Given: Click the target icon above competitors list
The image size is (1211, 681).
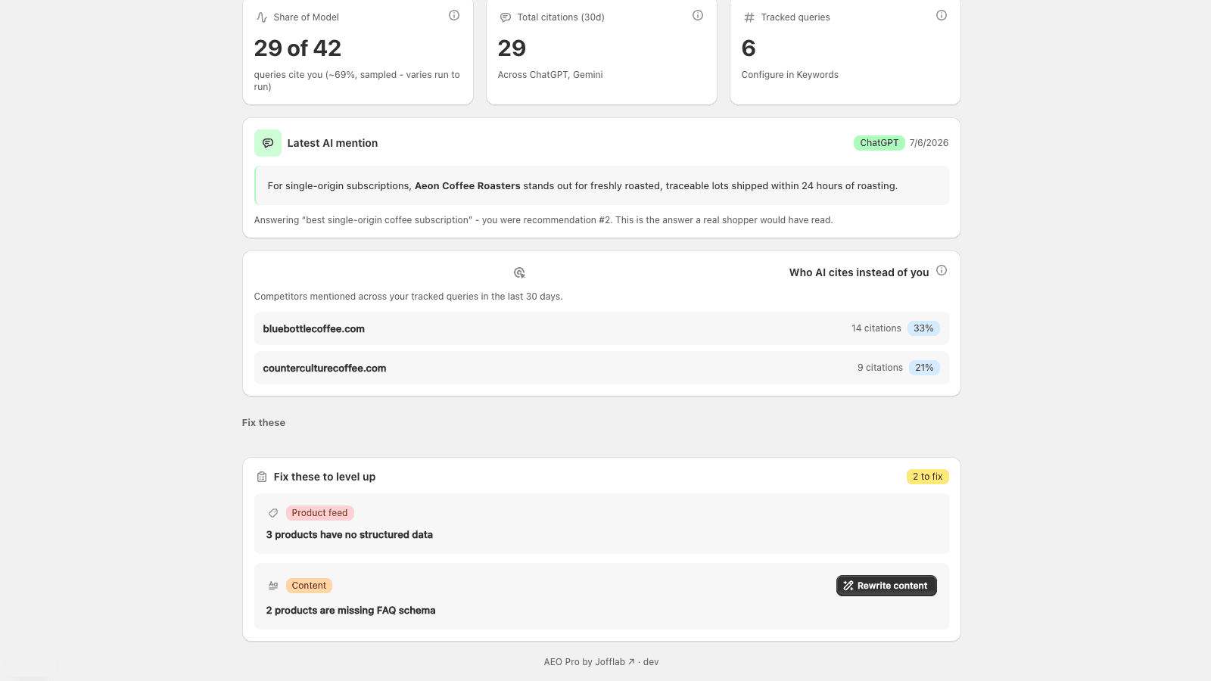Looking at the screenshot, I should [x=519, y=272].
